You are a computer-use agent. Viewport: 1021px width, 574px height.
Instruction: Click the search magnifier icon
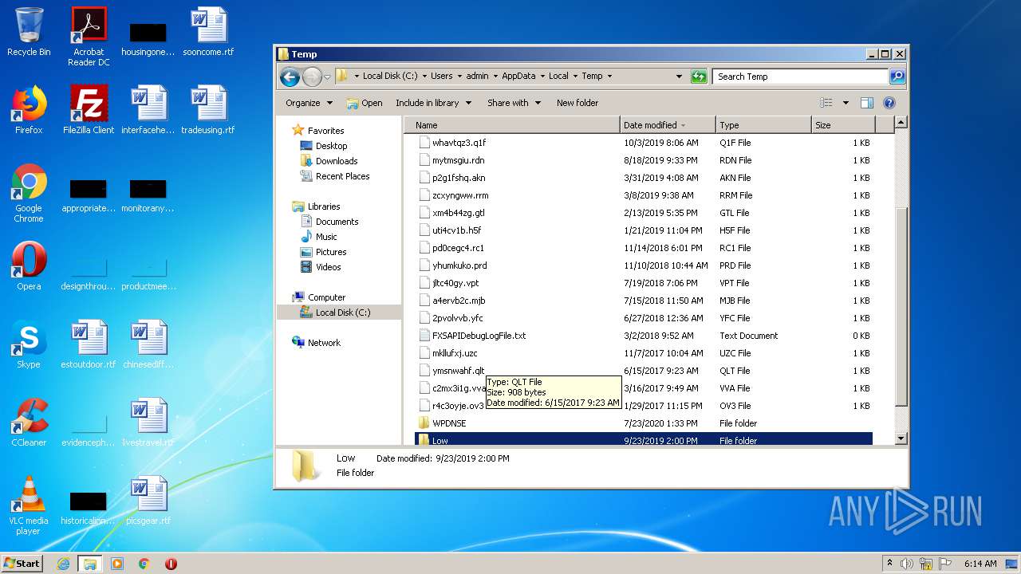pyautogui.click(x=897, y=77)
